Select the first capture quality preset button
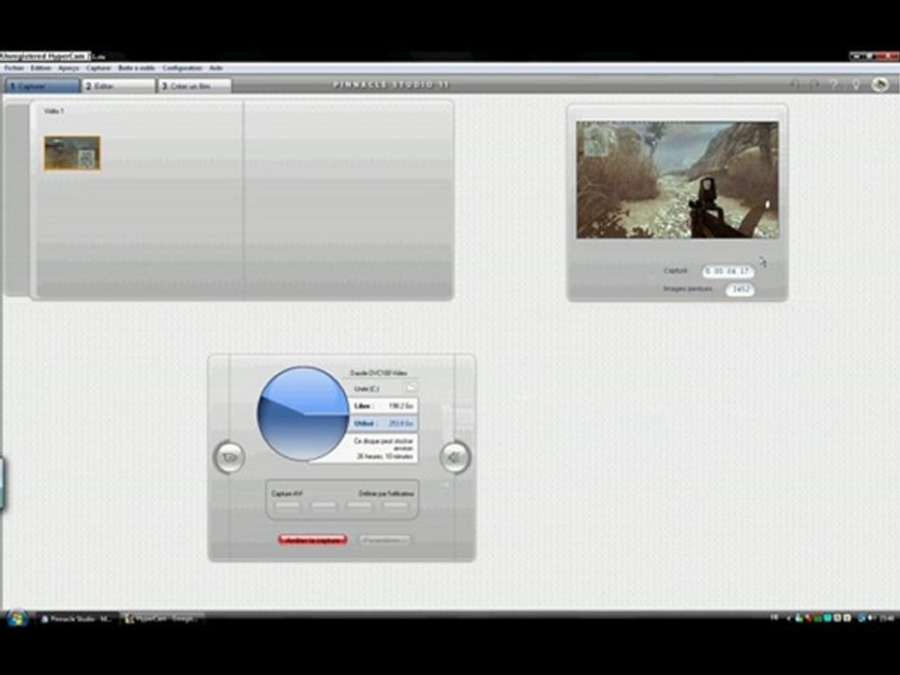Viewport: 900px width, 675px height. pos(288,506)
